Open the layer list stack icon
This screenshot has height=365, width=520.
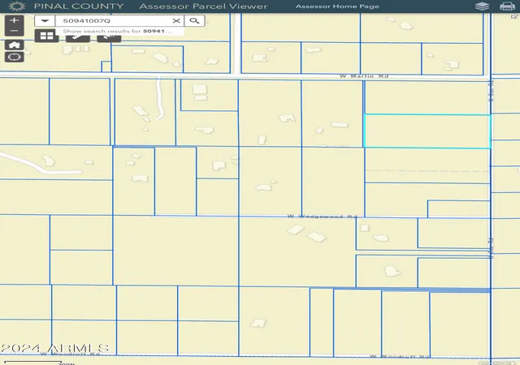(x=482, y=6)
